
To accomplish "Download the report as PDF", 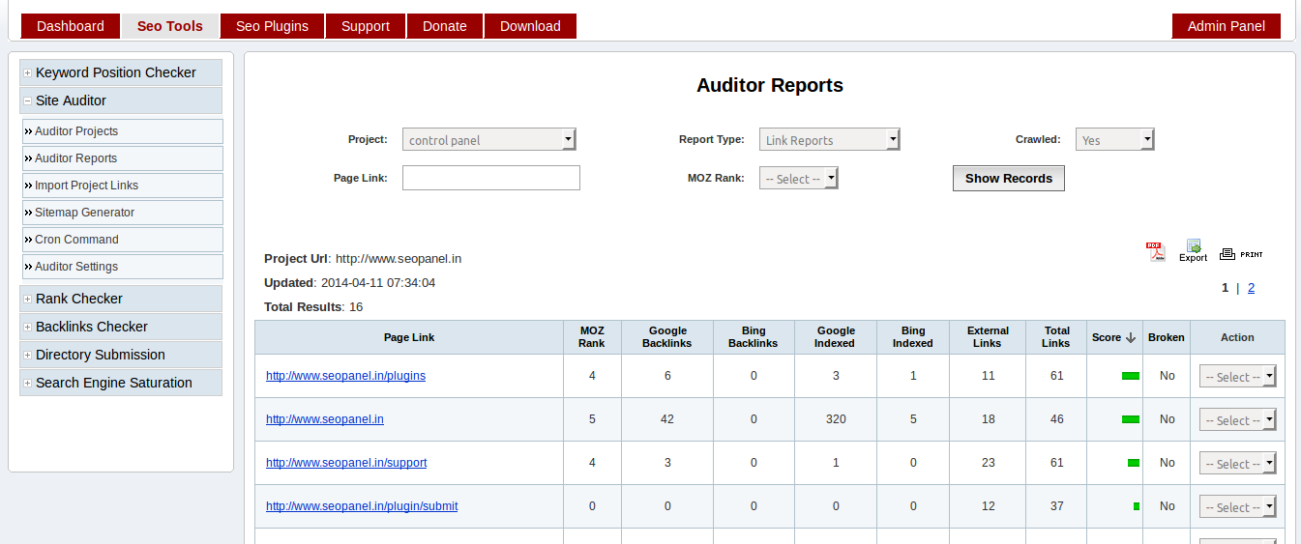I will 1156,251.
